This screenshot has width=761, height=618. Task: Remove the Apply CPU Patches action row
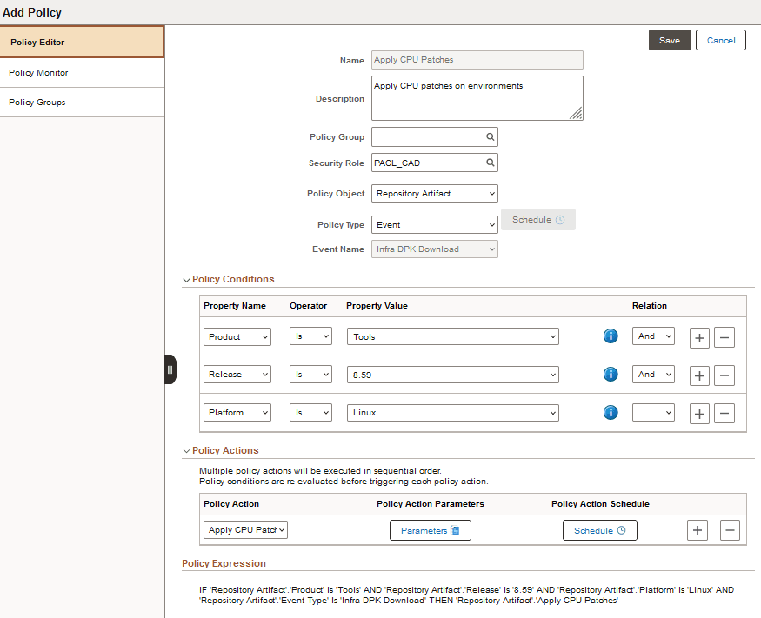tap(729, 529)
